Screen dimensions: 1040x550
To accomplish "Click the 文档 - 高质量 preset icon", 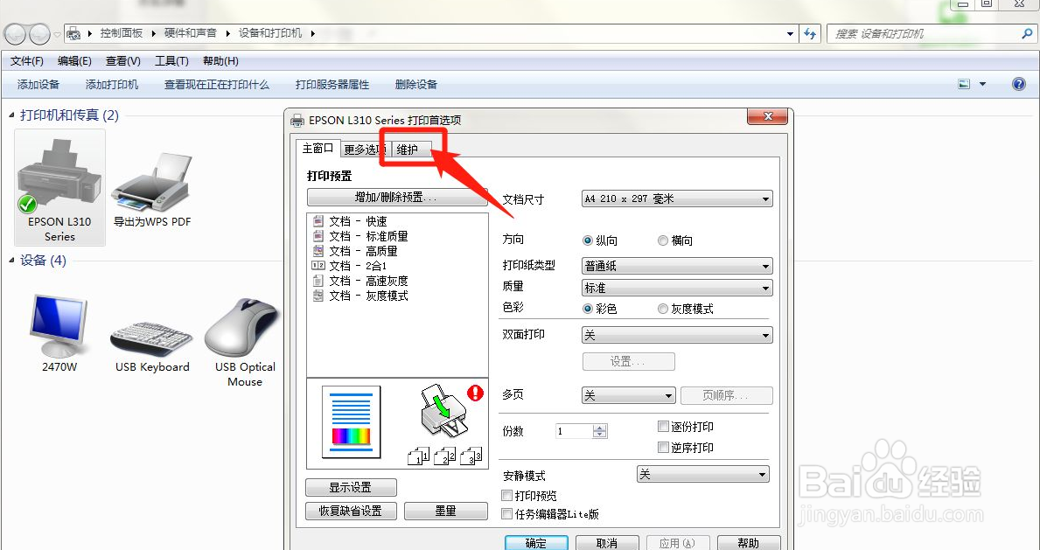I will click(x=318, y=251).
